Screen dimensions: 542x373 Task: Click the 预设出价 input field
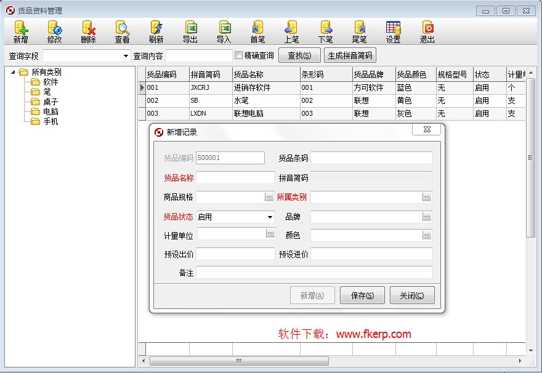(235, 254)
